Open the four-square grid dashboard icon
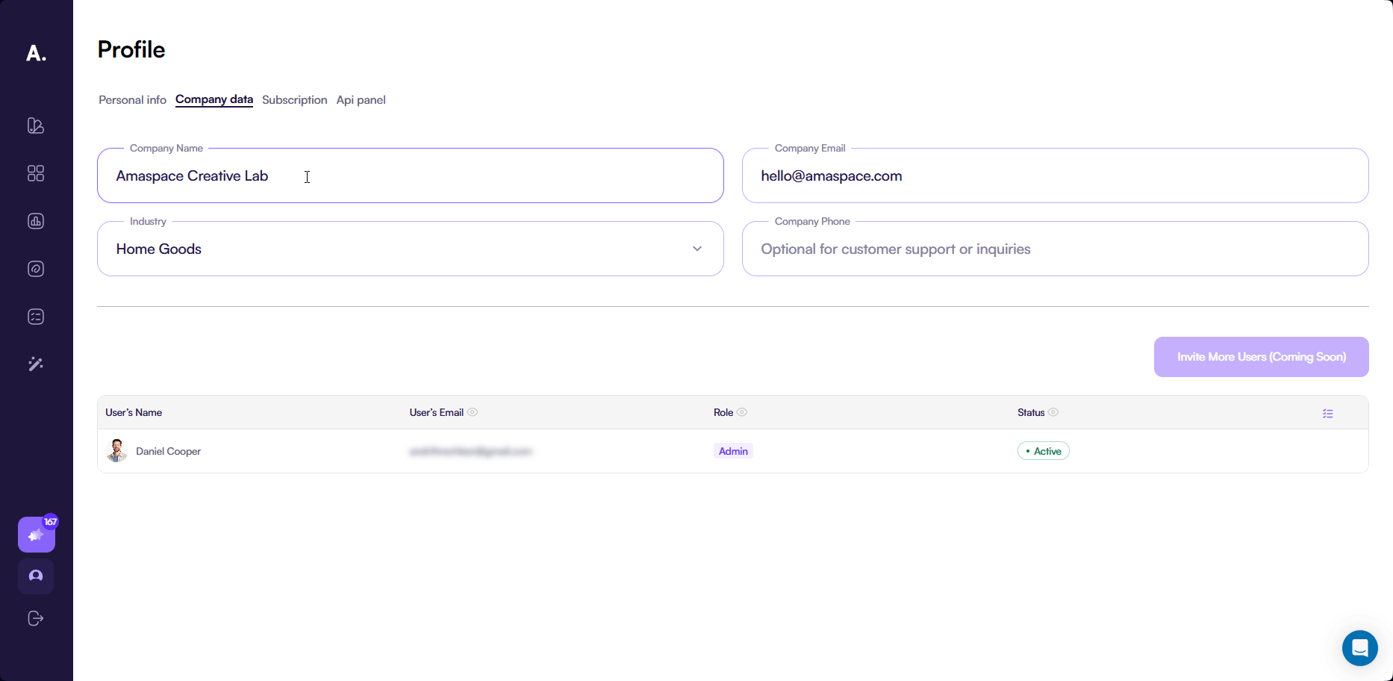Image resolution: width=1393 pixels, height=681 pixels. tap(36, 173)
